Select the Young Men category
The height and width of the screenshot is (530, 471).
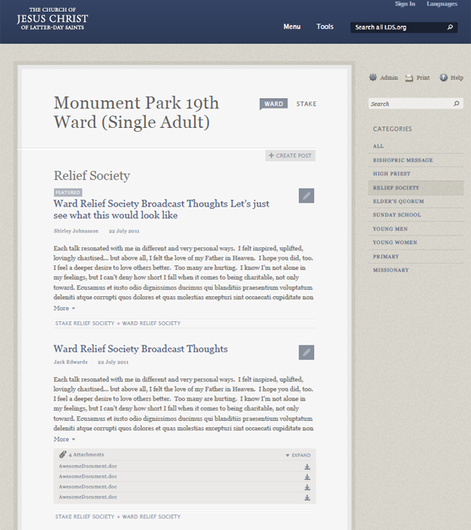click(416, 228)
